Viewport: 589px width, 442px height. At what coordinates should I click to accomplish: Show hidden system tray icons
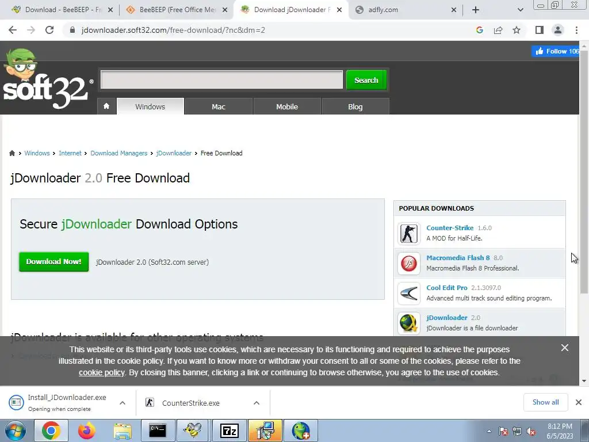coord(489,431)
